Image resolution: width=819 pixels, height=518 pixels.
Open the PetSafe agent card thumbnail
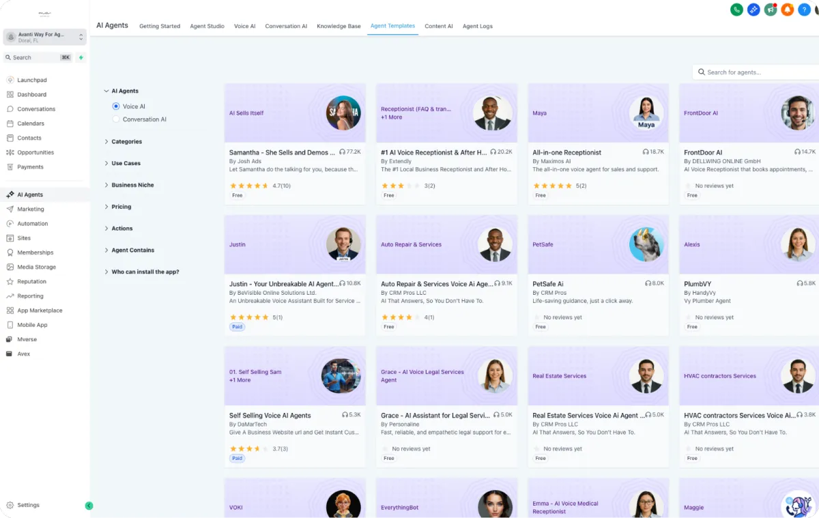[x=598, y=244]
